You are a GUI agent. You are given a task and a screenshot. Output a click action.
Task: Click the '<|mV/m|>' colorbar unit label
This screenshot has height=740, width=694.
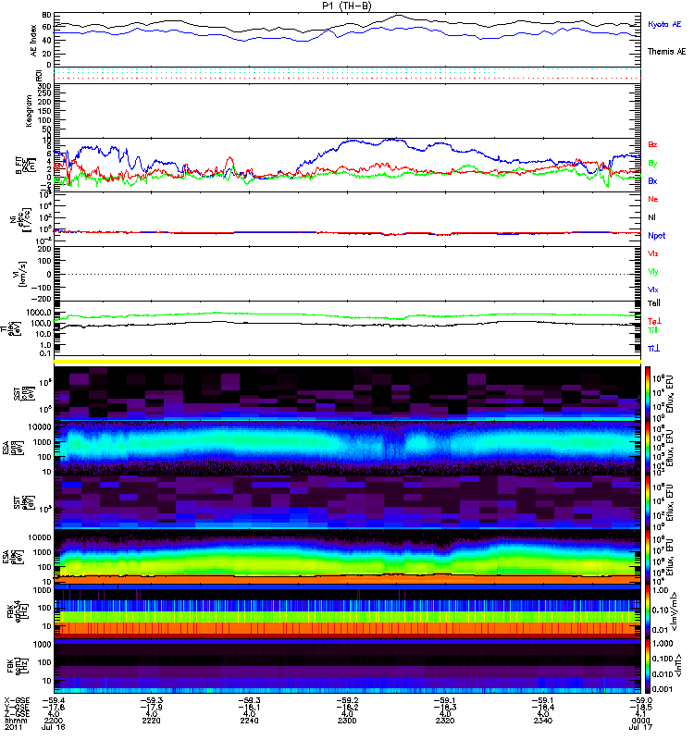coord(675,611)
